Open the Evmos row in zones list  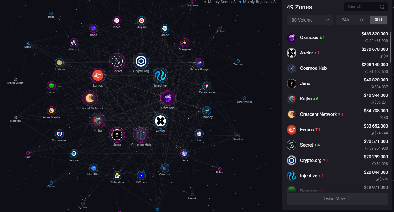(x=337, y=130)
